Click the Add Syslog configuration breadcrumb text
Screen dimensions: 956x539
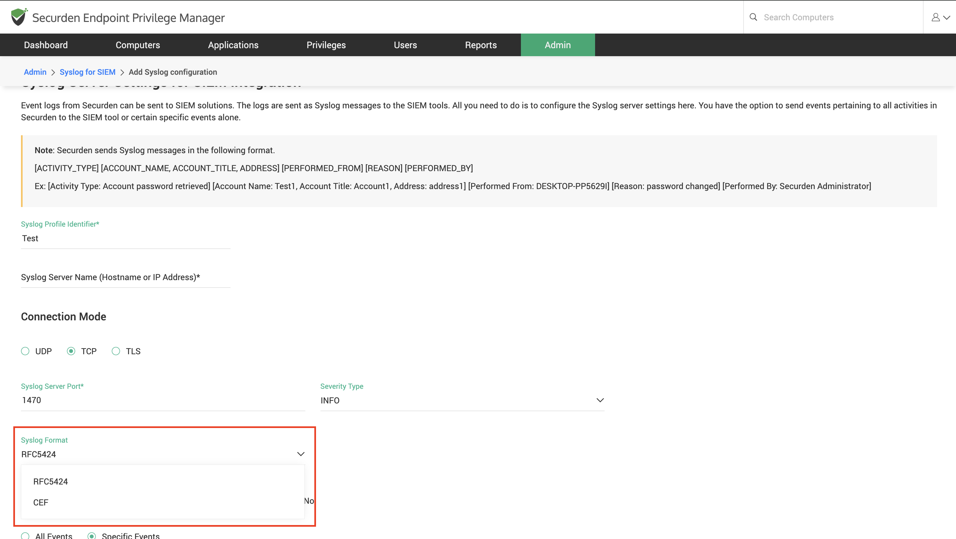[173, 72]
